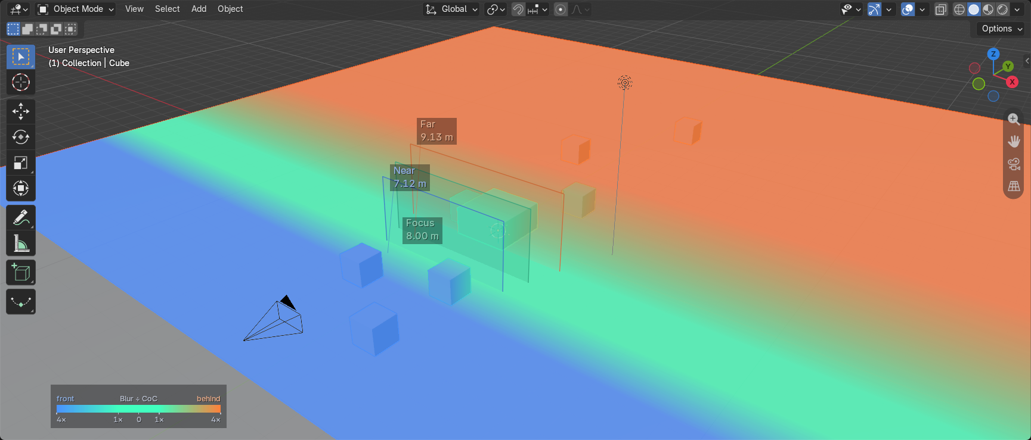Screen dimensions: 1031x440
Task: Select the camera object in viewport
Action: (x=274, y=319)
